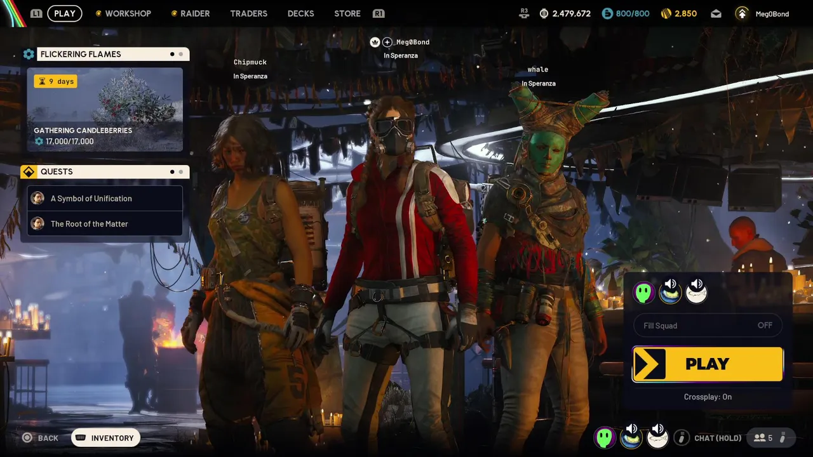Click the crown leader icon above Meg0Bond

point(375,42)
